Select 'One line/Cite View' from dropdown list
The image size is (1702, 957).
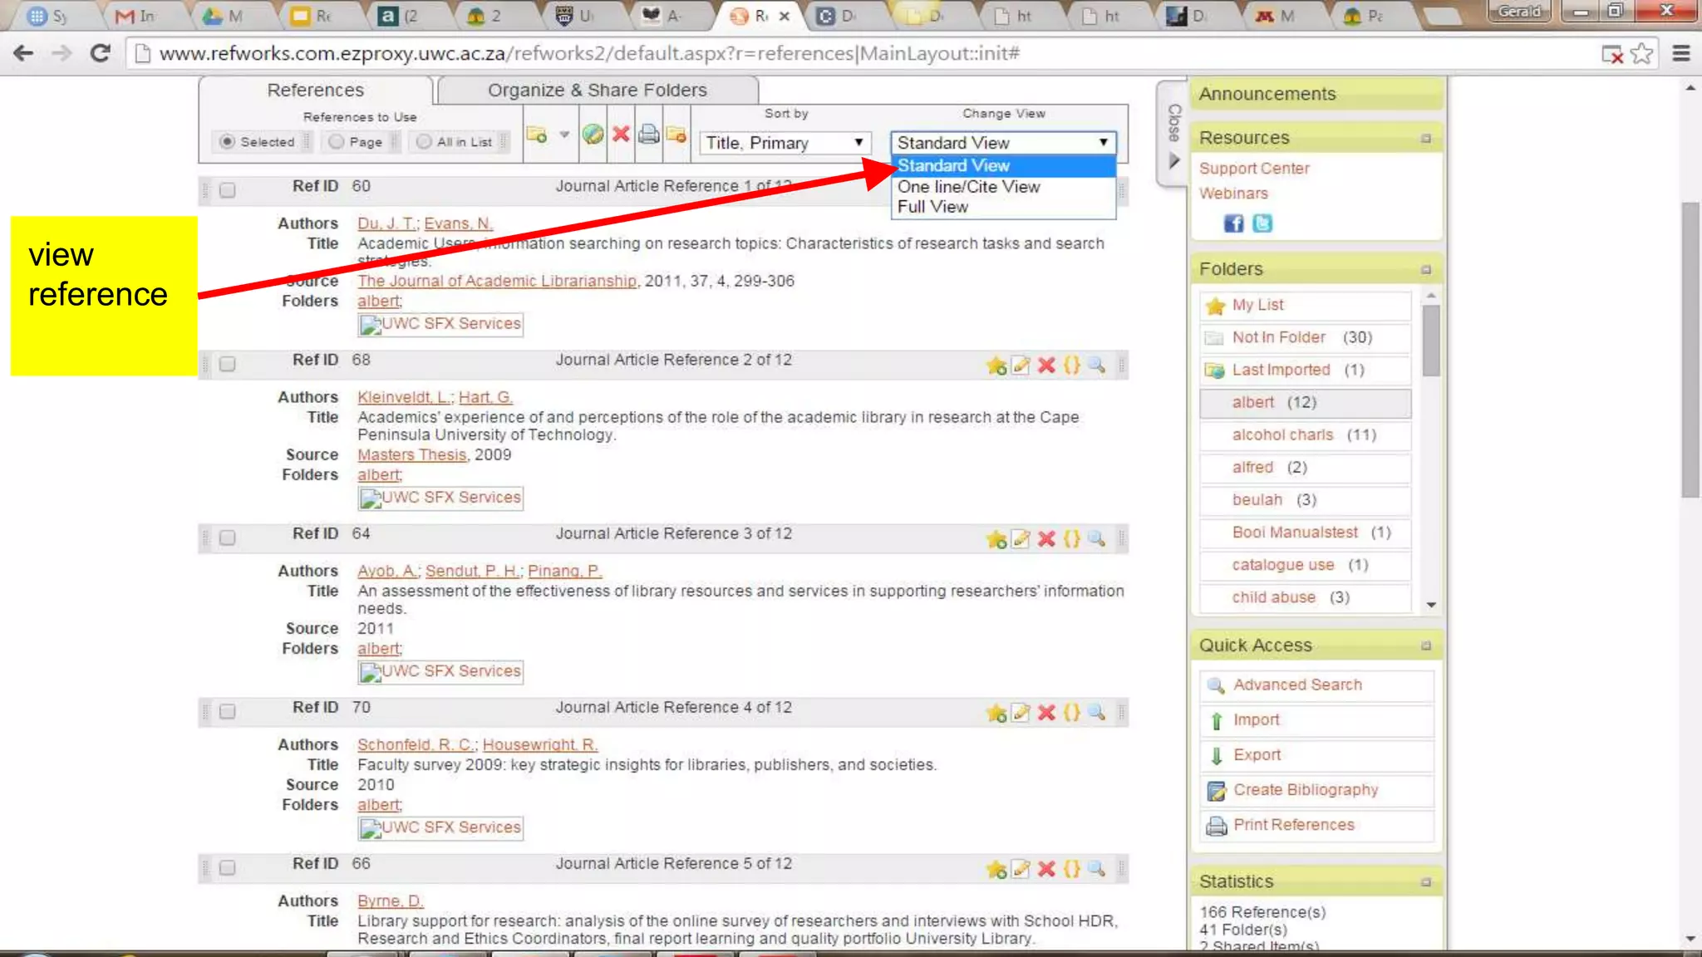[x=969, y=187]
